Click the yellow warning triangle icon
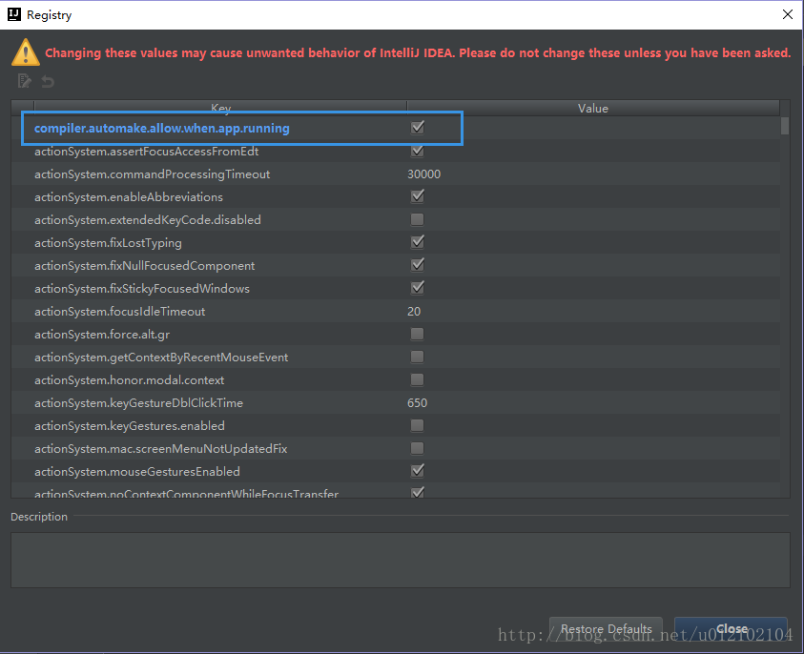Viewport: 804px width, 654px height. (26, 52)
